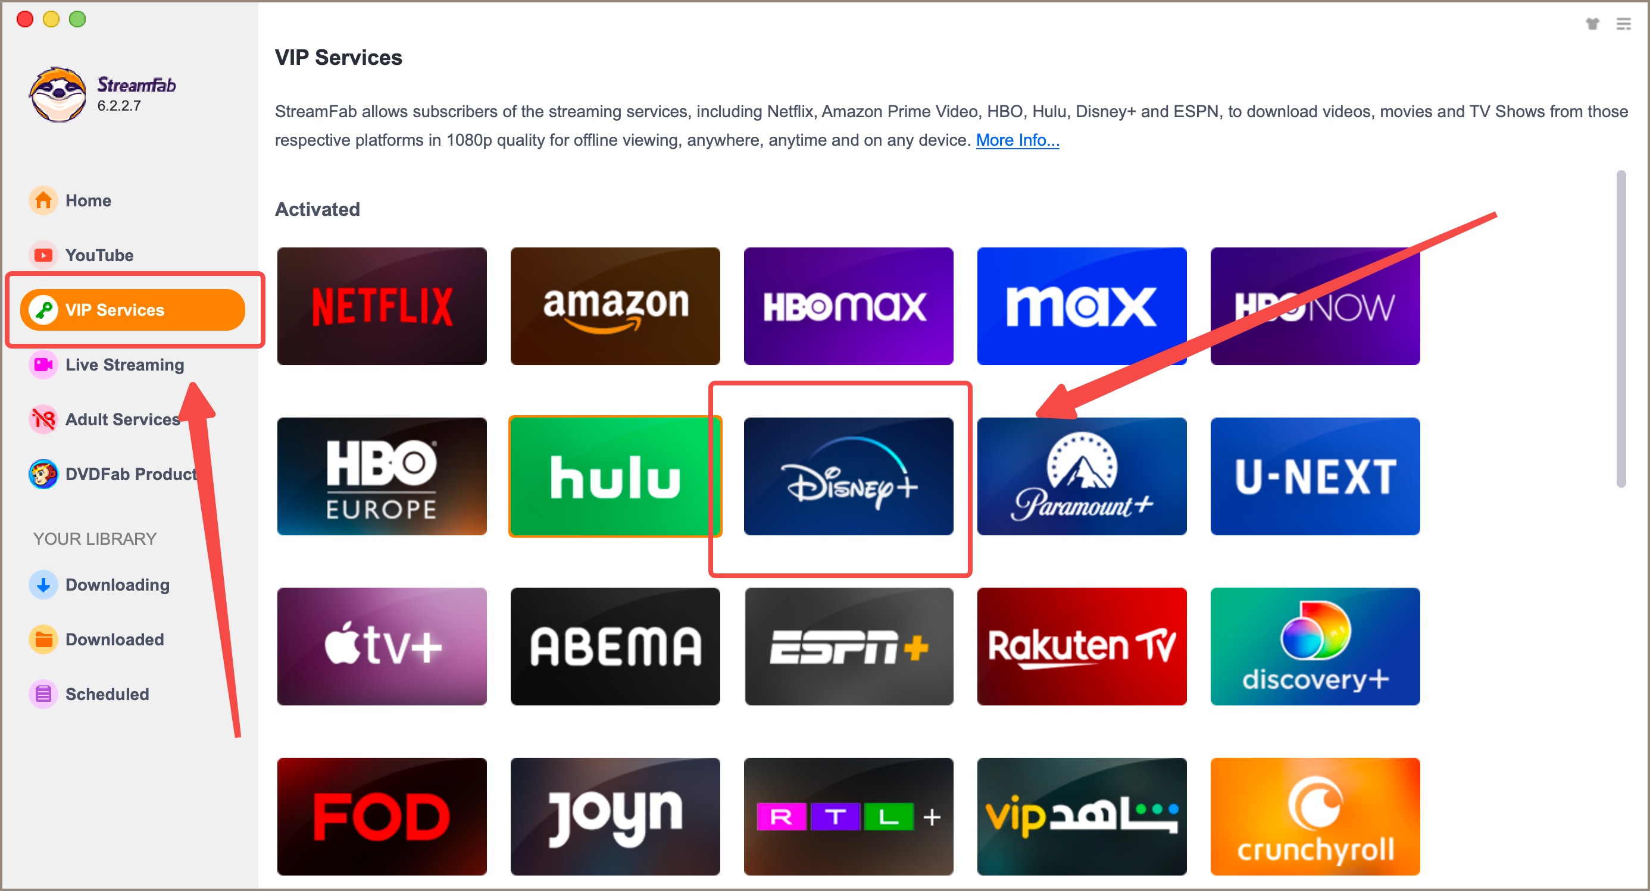Open the ESPN+ service tile
The image size is (1650, 891).
[848, 647]
